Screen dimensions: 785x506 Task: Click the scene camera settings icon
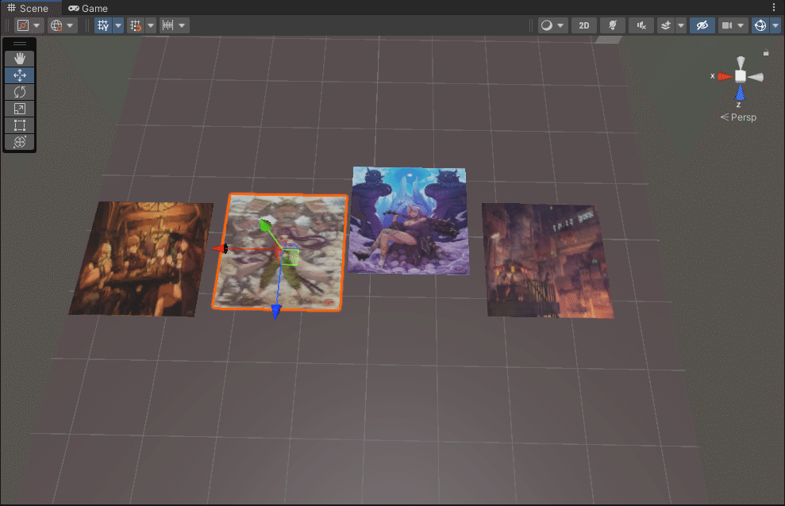click(727, 25)
